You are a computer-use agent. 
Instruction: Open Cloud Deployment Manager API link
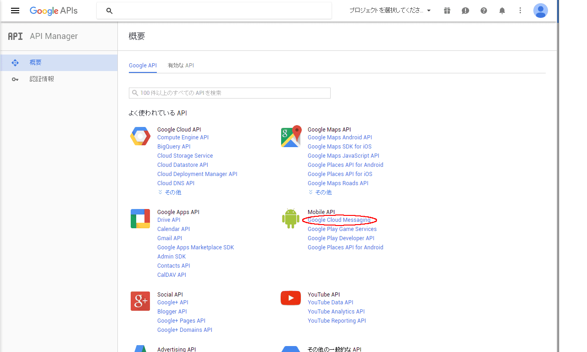click(x=197, y=174)
